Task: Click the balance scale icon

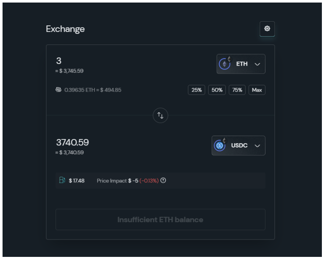Action: (59, 89)
